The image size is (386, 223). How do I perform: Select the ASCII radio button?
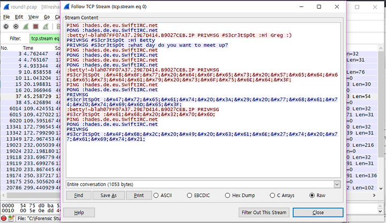[x=156, y=195]
